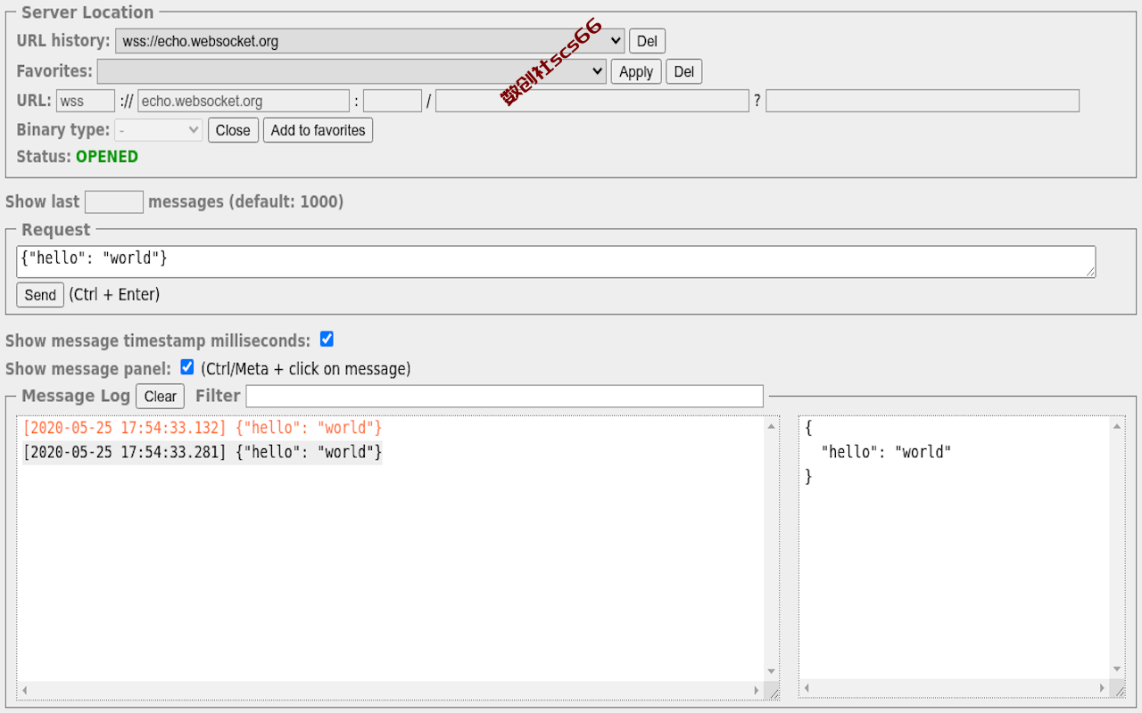Click the URL protocol field 'wss'
Image resolution: width=1142 pixels, height=713 pixels.
tap(86, 101)
